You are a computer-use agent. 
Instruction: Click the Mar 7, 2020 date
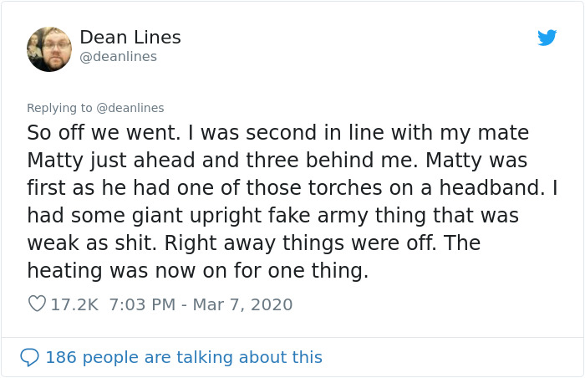point(242,304)
